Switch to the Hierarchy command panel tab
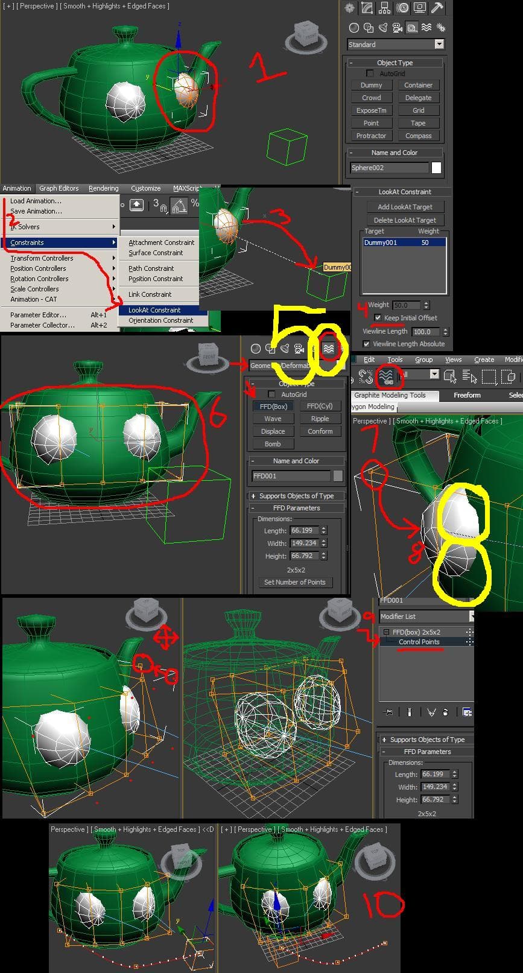Screen dimensions: 523x973 click(x=384, y=8)
